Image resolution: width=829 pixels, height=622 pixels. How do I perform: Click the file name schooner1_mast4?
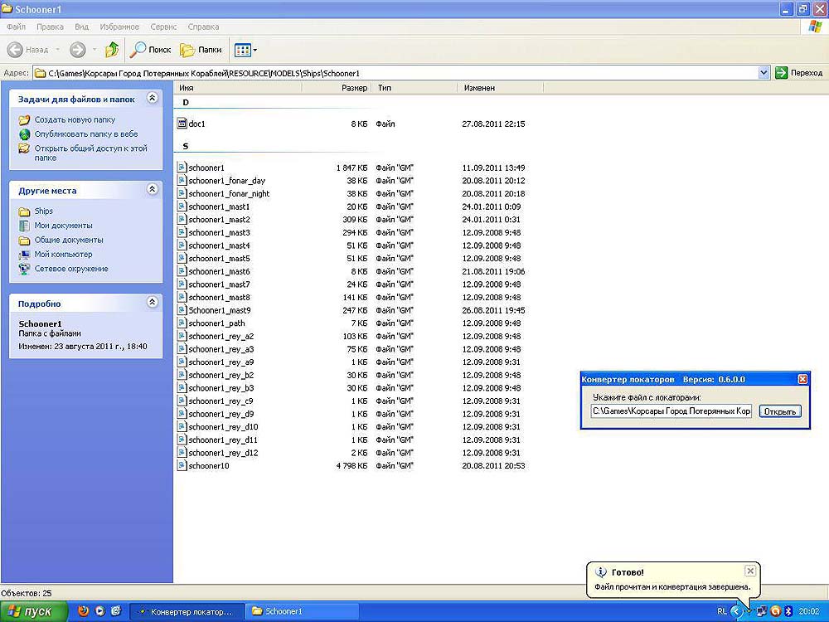pos(219,245)
